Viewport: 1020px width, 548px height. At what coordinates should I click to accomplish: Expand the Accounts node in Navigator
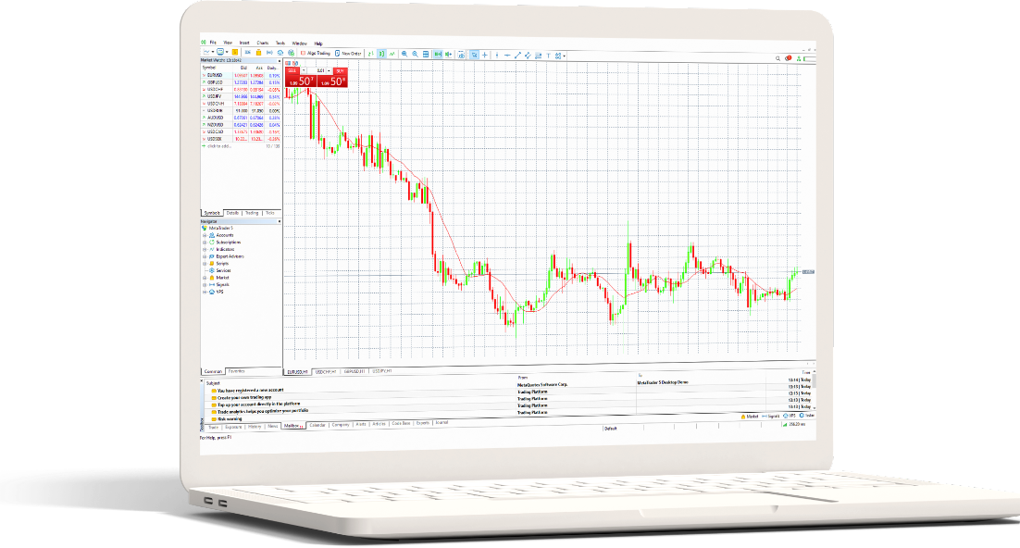(x=204, y=235)
